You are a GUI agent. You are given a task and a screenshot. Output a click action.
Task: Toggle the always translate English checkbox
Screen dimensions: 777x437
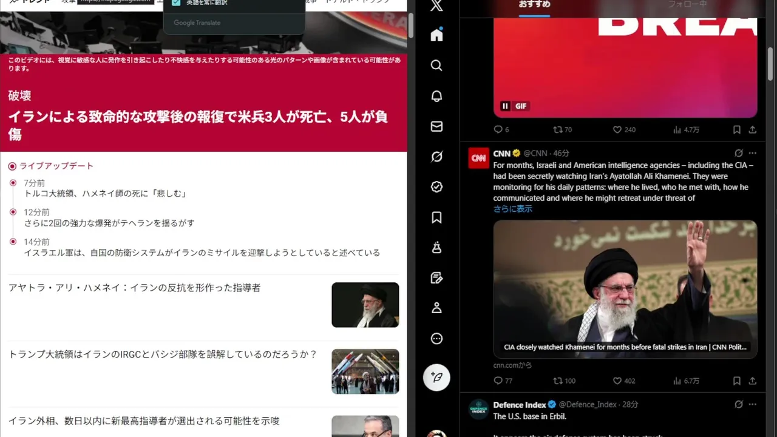[x=177, y=2]
